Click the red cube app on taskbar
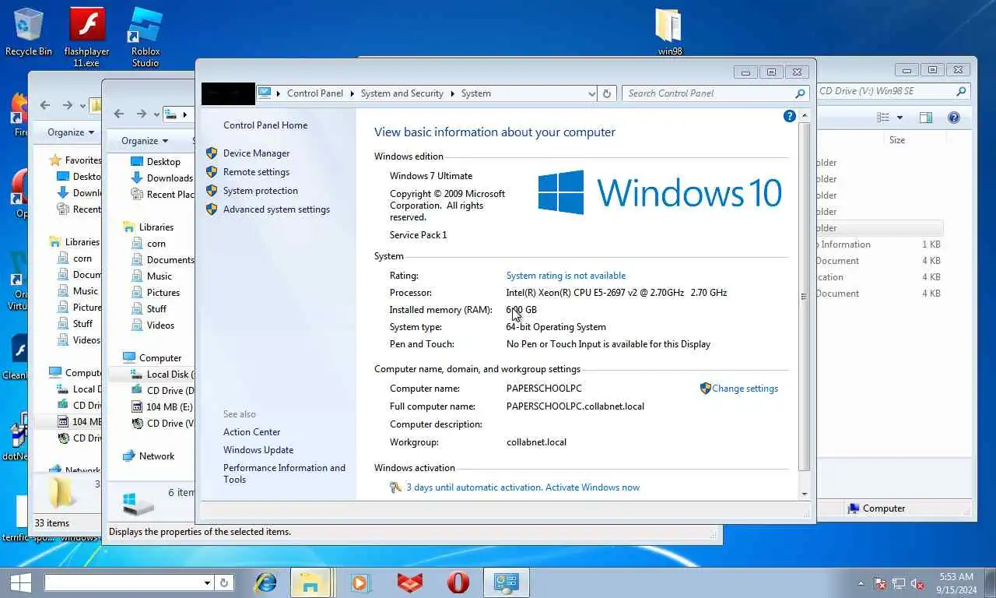 409,582
